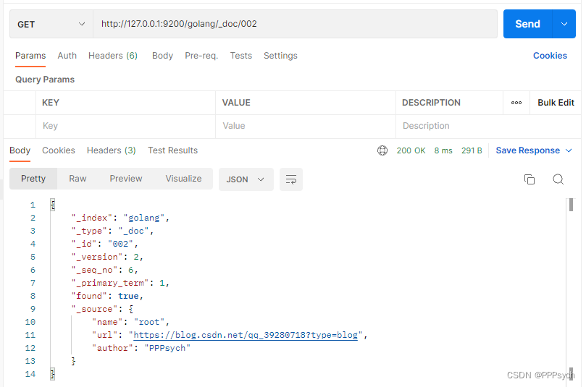Open the Tests tab

coord(240,56)
